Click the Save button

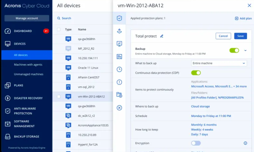[240, 36]
